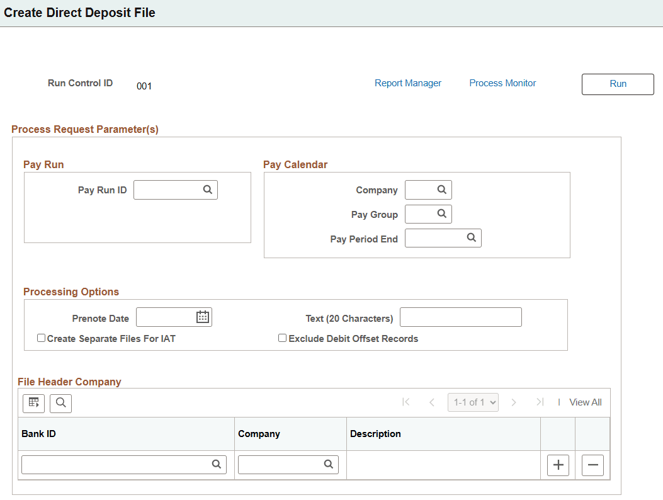Screen dimensions: 663x500
Task: Click the Run button
Action: [617, 84]
